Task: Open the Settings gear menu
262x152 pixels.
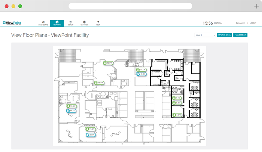Action: pos(84,23)
